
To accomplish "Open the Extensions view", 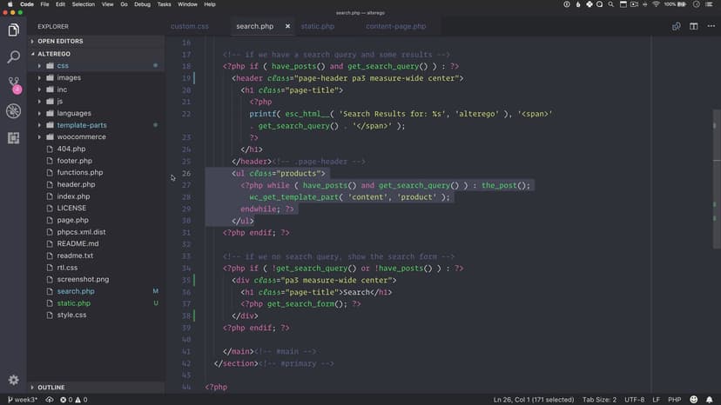I will (13, 137).
